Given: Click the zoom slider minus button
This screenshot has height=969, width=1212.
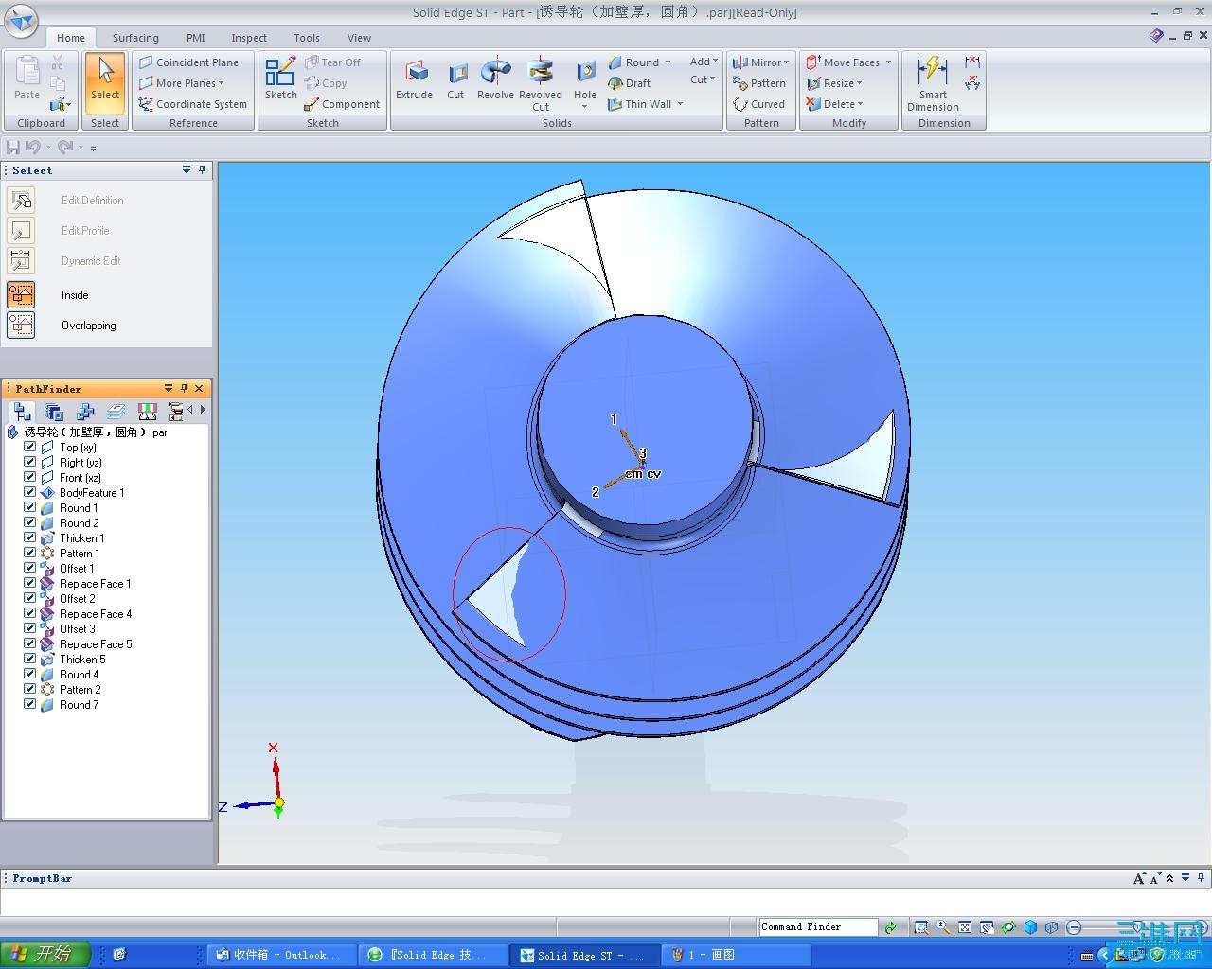Looking at the screenshot, I should click(1074, 927).
